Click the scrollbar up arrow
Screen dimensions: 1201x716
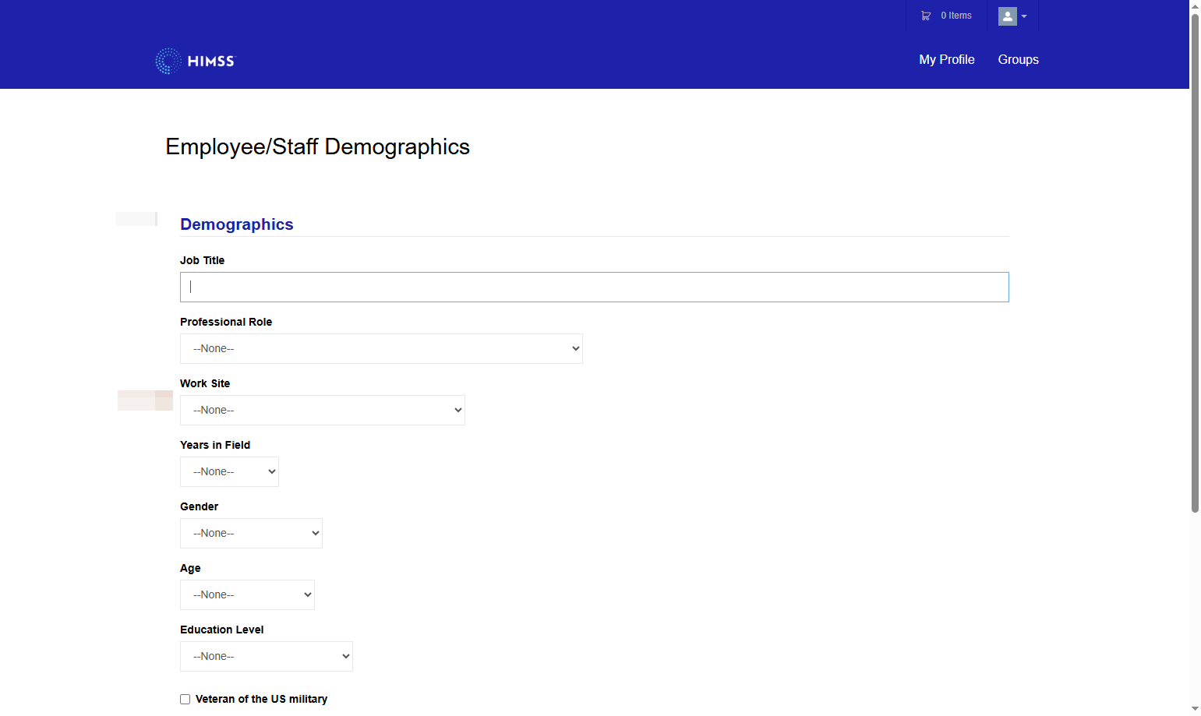(x=1195, y=6)
